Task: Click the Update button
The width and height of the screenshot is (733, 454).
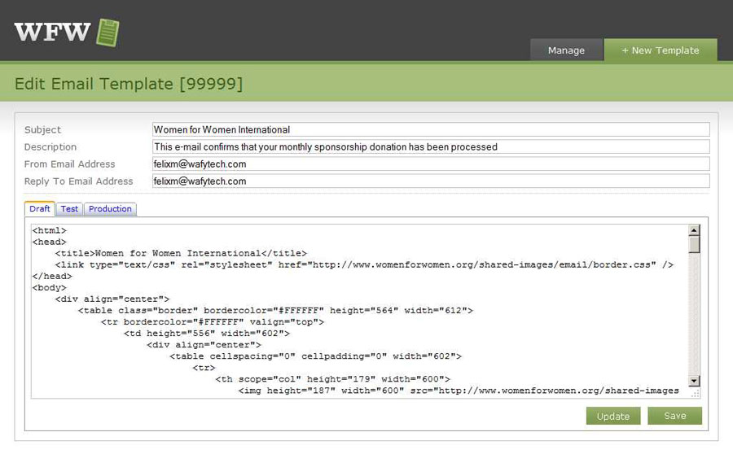Action: pos(613,416)
